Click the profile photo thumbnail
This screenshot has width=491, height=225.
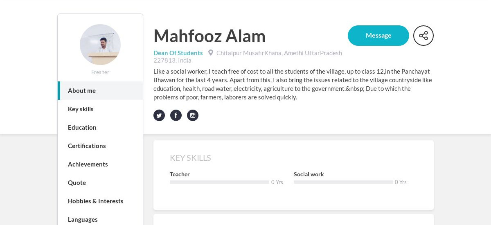(x=100, y=45)
